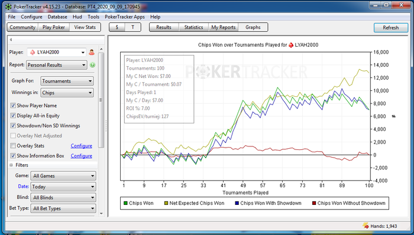Open the Graph For Tournaments dropdown

[x=67, y=81]
